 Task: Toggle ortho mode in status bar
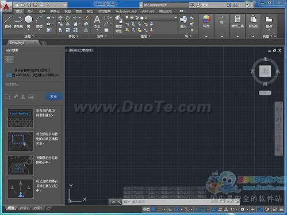click(x=170, y=209)
